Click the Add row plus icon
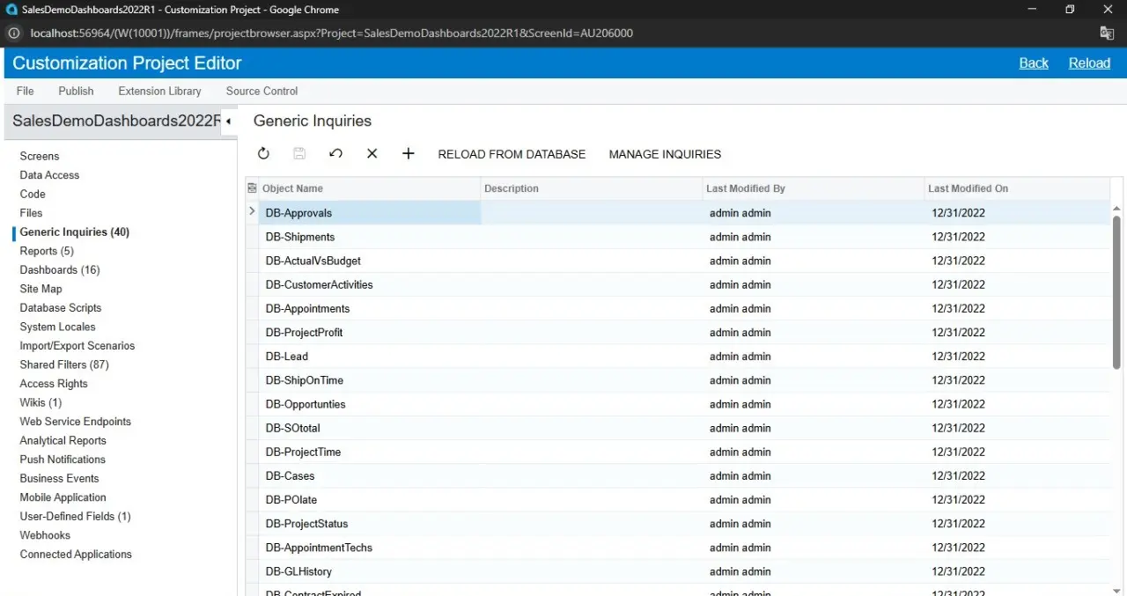1127x596 pixels. pyautogui.click(x=408, y=154)
